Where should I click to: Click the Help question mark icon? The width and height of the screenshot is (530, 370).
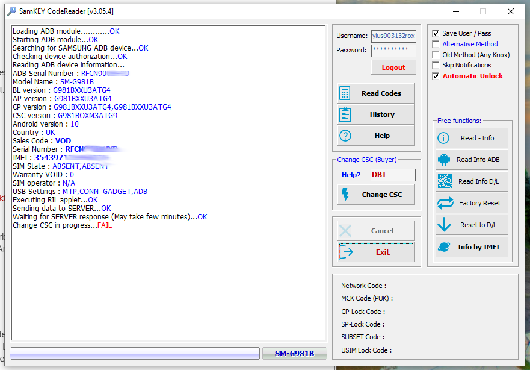pyautogui.click(x=345, y=136)
